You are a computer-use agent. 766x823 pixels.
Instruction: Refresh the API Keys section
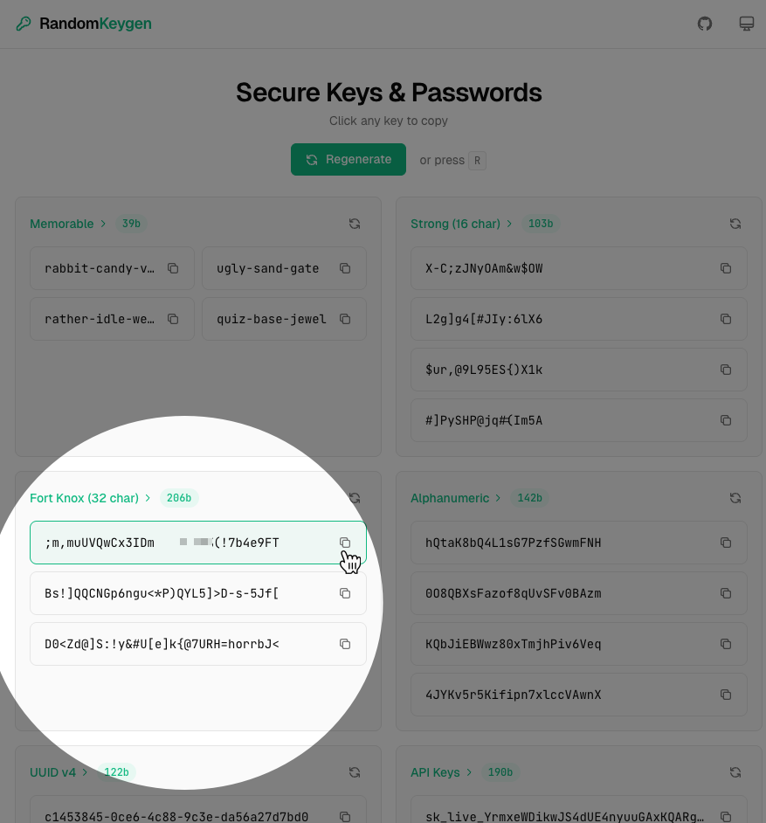[x=735, y=772]
